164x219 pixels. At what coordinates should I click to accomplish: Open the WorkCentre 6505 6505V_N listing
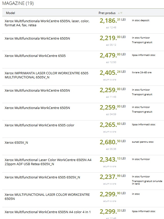pyautogui.click(x=42, y=177)
